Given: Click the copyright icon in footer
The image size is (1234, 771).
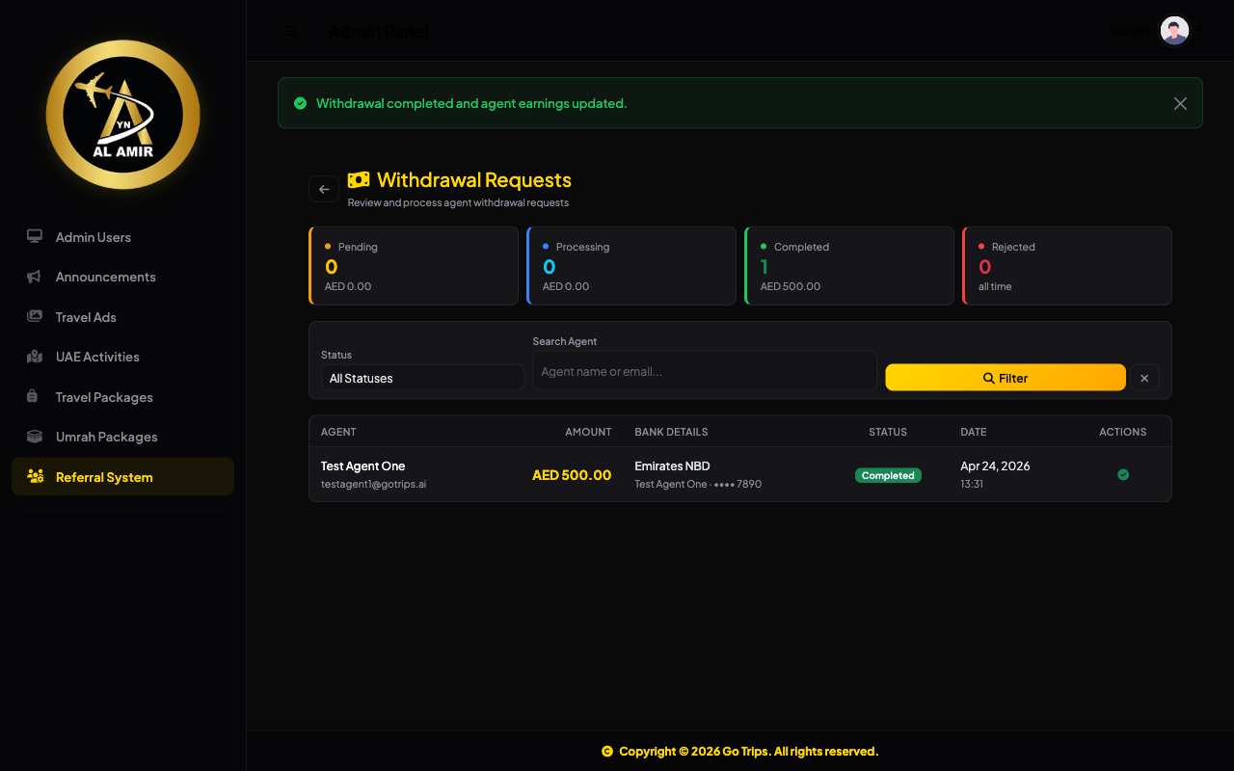Looking at the screenshot, I should (x=607, y=751).
